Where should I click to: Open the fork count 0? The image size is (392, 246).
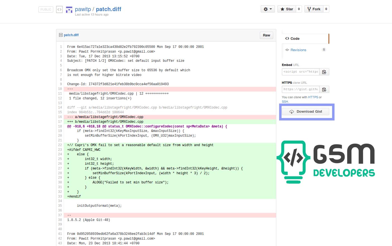tap(326, 9)
